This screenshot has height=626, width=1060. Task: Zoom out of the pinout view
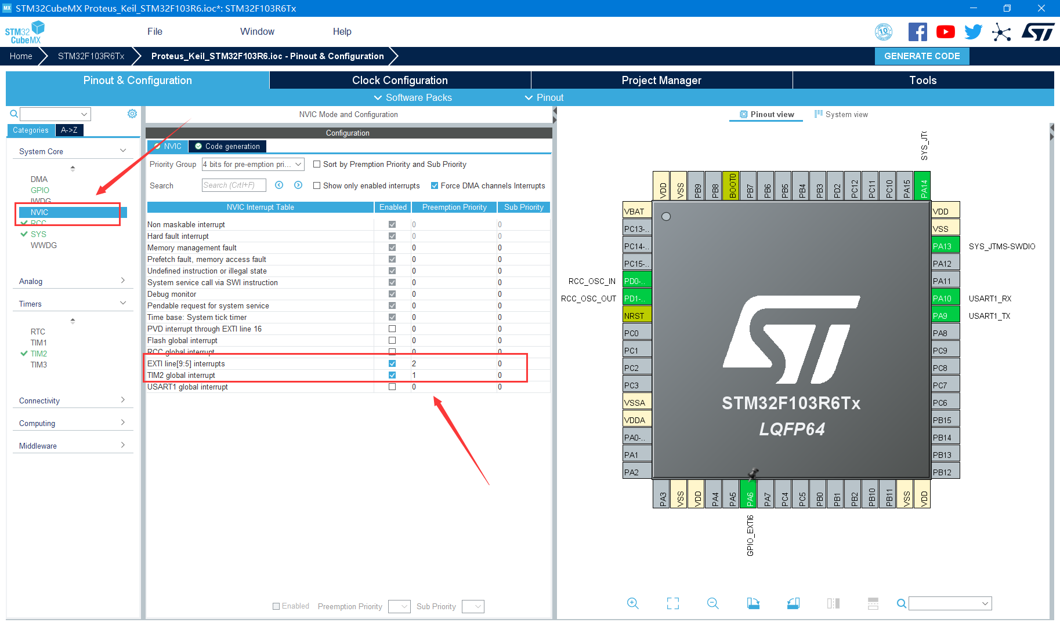(x=713, y=603)
